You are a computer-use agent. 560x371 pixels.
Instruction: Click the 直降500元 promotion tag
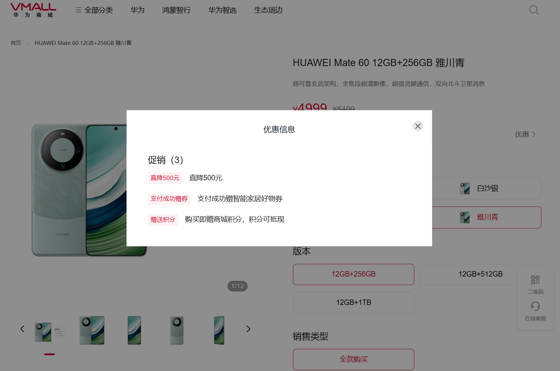pyautogui.click(x=165, y=178)
